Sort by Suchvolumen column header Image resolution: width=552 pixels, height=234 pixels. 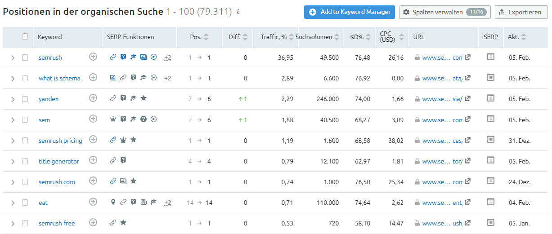[317, 37]
